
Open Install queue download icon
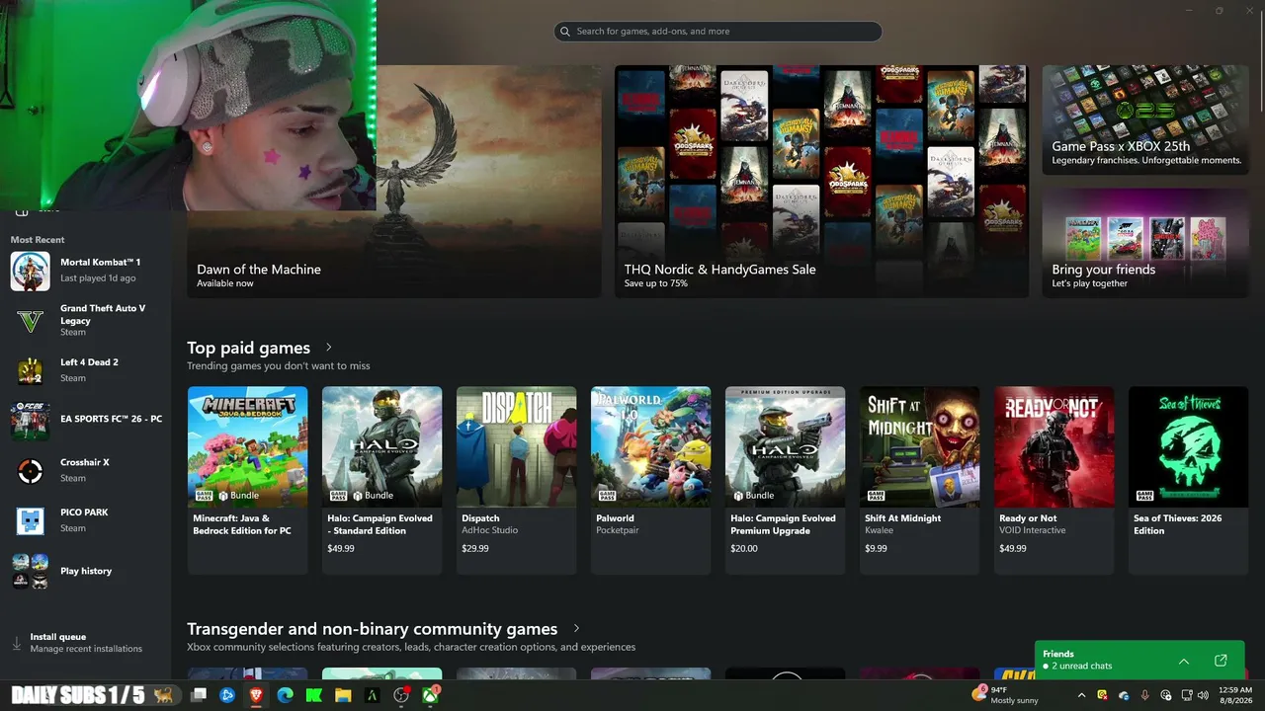tap(17, 643)
